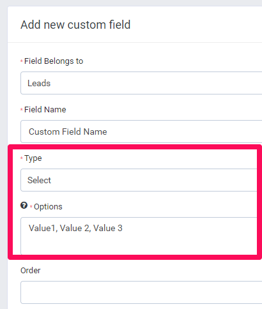Click the red asterisk before Field Name

click(22, 110)
